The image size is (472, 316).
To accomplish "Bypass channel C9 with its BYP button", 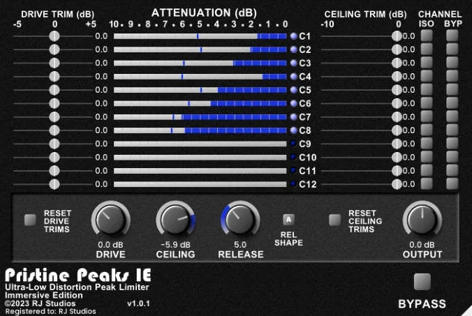I will 452,144.
